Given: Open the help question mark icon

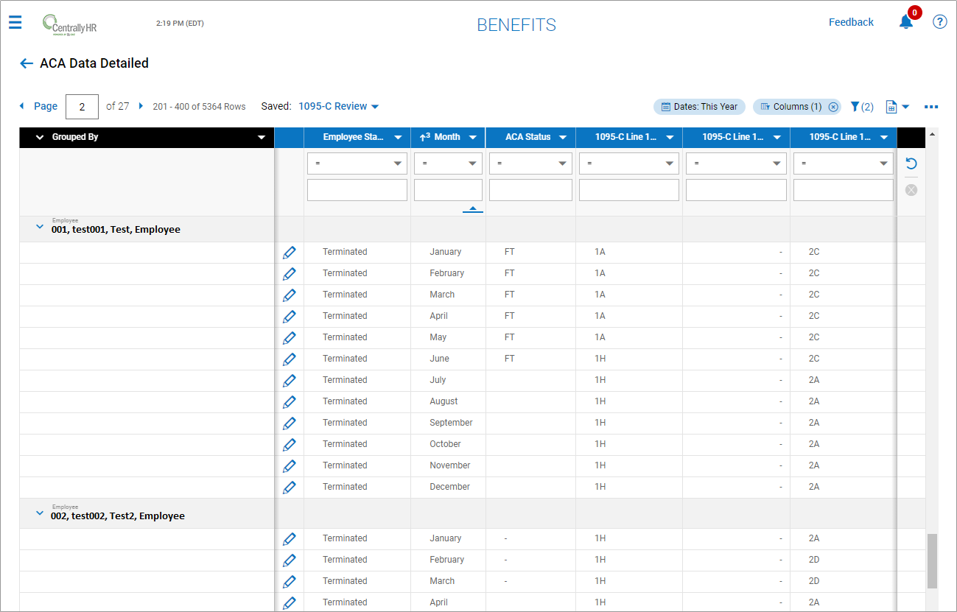Looking at the screenshot, I should tap(940, 21).
